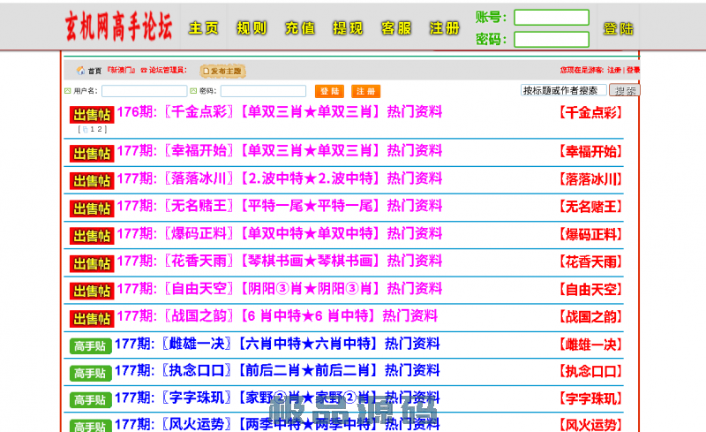Click the 出售帖 badge for 自由天空
706x432 pixels.
click(92, 291)
